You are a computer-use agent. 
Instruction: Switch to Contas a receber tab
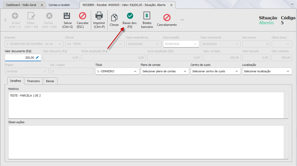click(59, 5)
